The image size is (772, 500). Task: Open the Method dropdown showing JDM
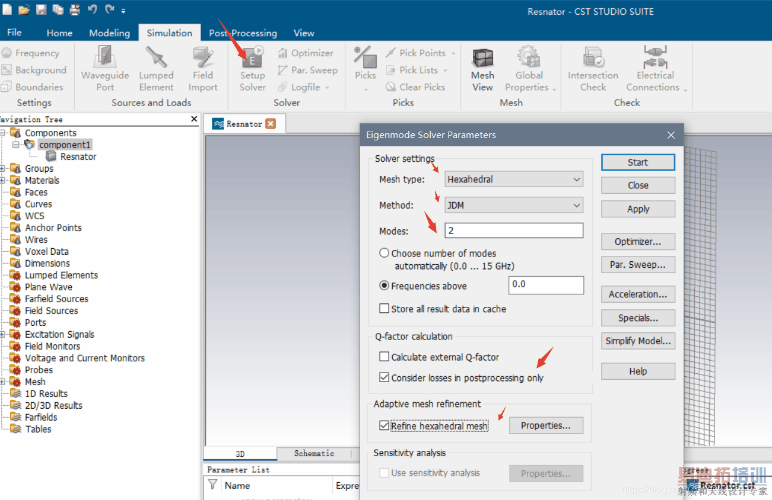point(514,205)
